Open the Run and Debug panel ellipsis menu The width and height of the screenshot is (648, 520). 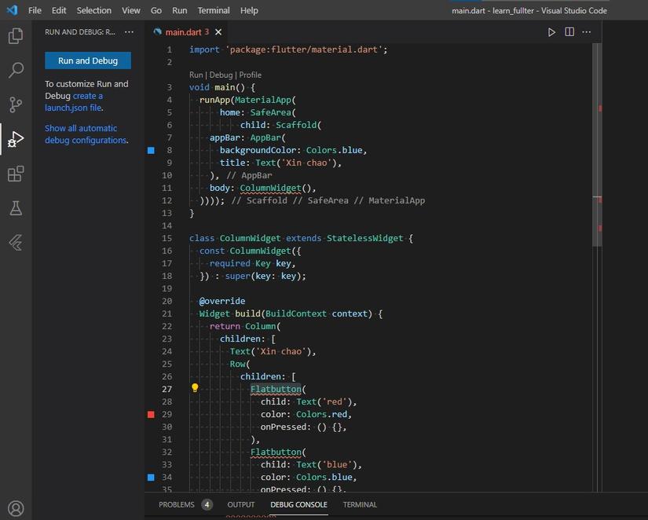point(129,32)
